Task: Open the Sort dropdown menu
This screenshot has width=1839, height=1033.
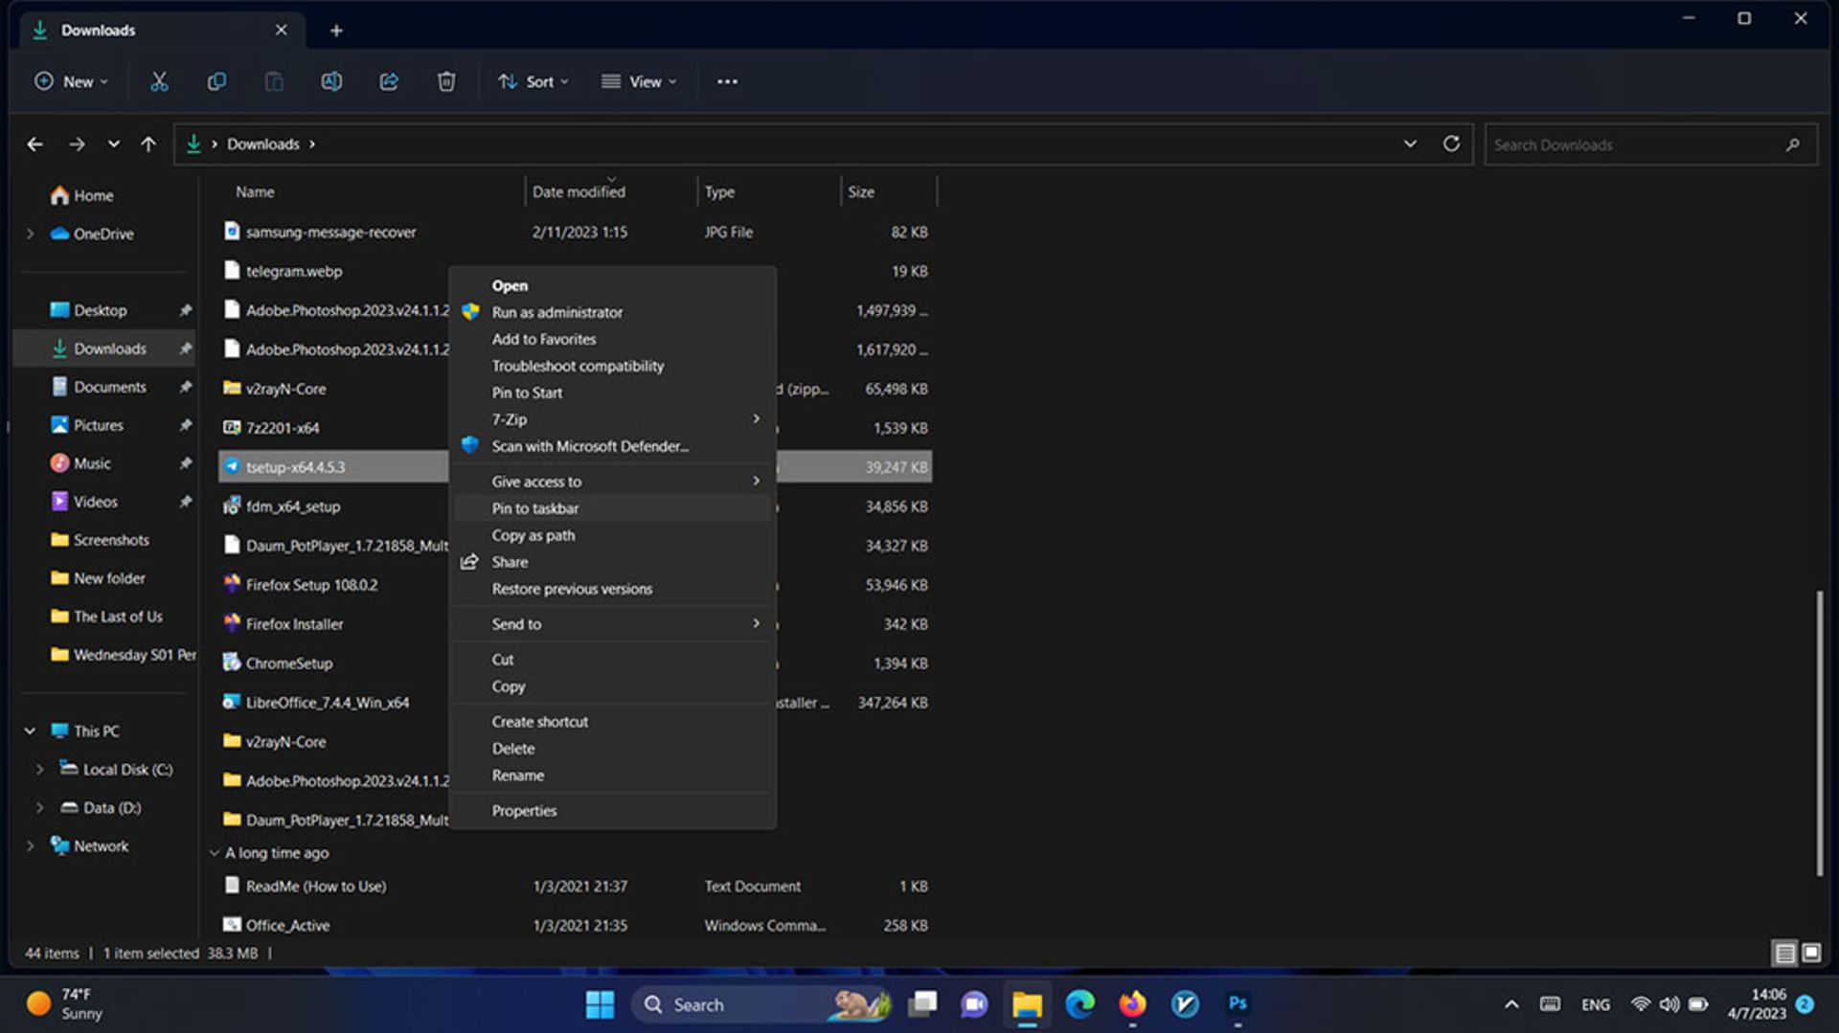Action: pos(534,81)
